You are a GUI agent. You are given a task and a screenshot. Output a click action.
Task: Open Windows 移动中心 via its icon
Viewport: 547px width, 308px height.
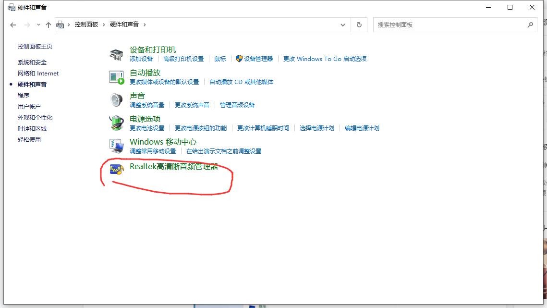115,145
